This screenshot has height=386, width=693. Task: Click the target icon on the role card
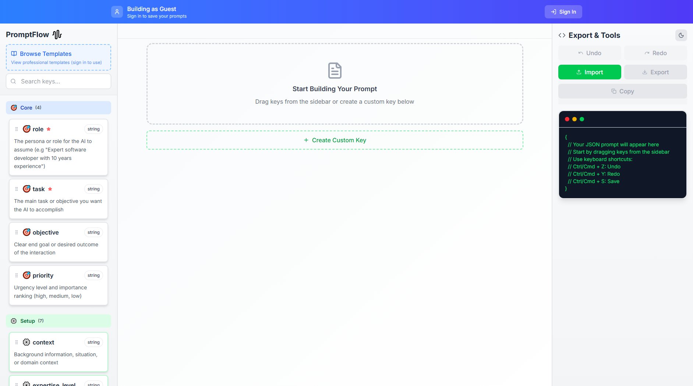pos(26,129)
